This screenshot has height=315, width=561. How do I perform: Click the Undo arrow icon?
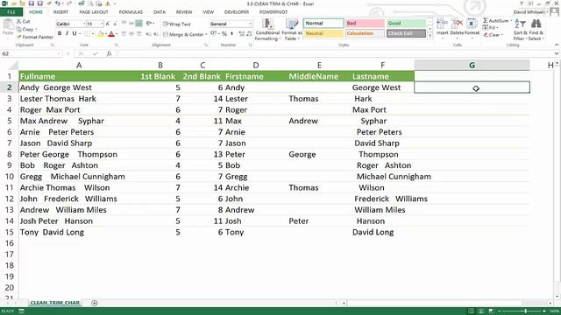57,3
